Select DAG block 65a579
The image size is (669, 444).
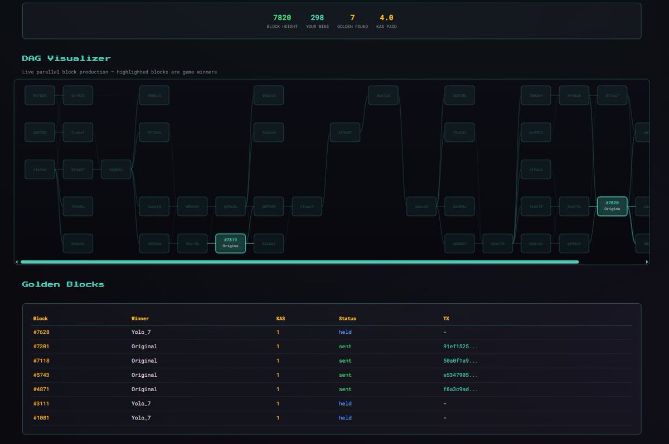coord(498,243)
